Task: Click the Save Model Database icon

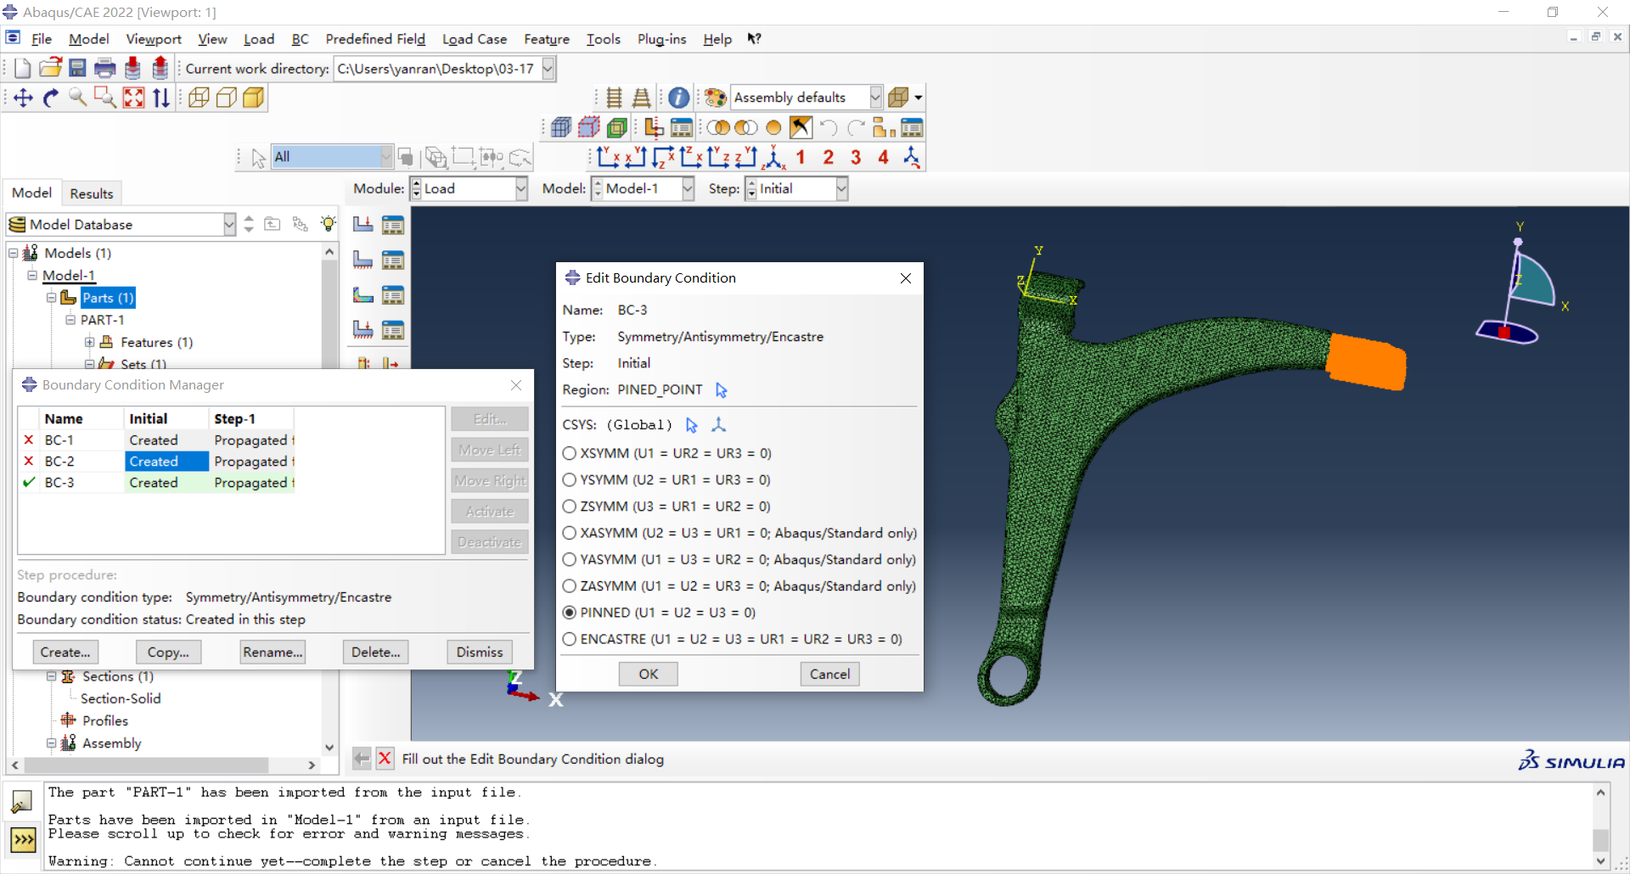Action: [77, 68]
